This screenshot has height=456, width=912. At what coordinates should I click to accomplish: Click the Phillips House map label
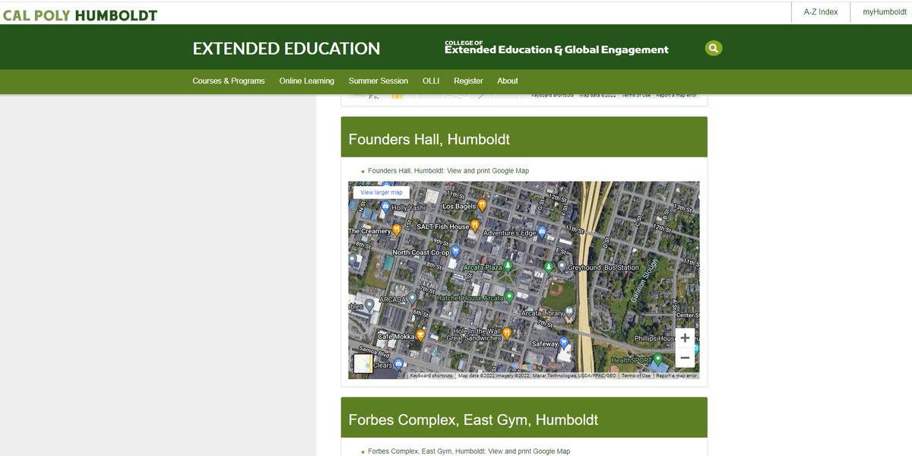click(x=655, y=338)
